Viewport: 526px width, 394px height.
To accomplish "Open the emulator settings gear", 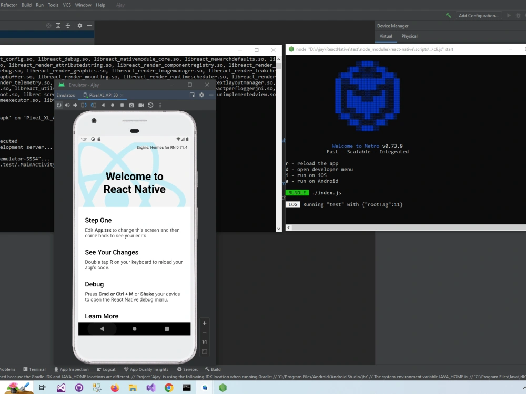I will [201, 95].
